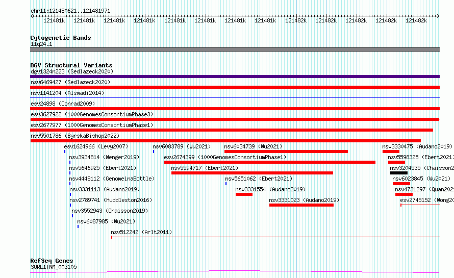454x278 pixels.
Task: Click the red bar under nsv4731297
Action: [404, 194]
